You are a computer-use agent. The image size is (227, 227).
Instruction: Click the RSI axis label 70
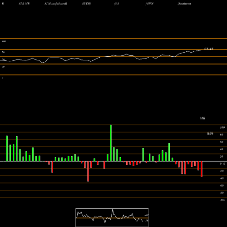click(3, 52)
